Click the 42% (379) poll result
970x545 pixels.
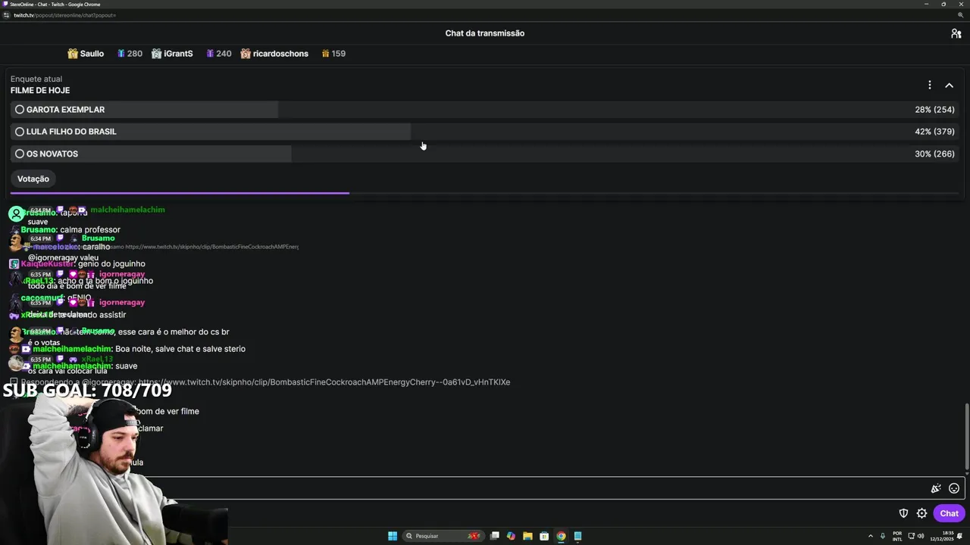click(934, 132)
